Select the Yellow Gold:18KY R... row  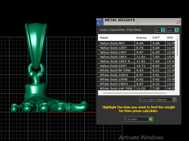coord(137,61)
